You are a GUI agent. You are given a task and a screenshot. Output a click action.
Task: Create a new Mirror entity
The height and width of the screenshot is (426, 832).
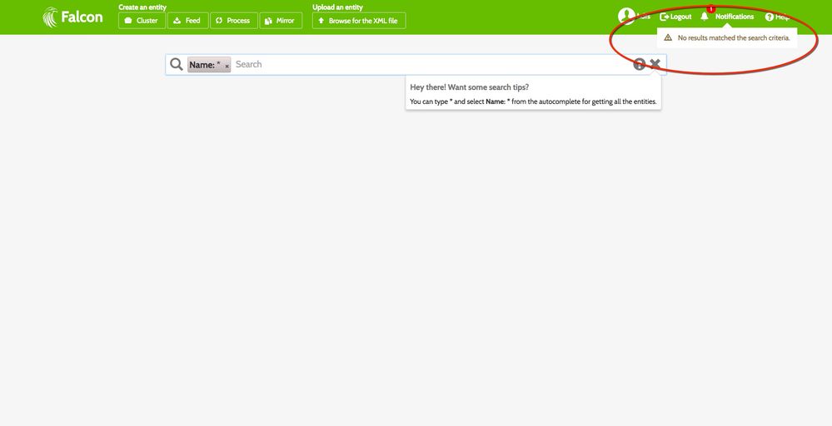pos(281,21)
